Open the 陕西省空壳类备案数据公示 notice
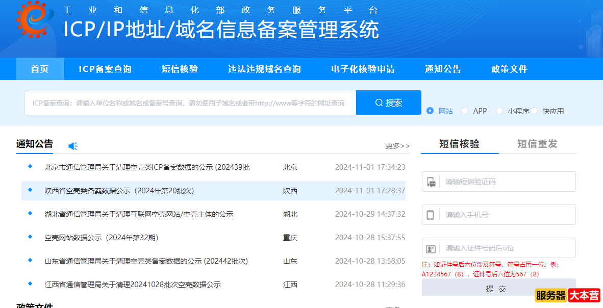 point(119,191)
